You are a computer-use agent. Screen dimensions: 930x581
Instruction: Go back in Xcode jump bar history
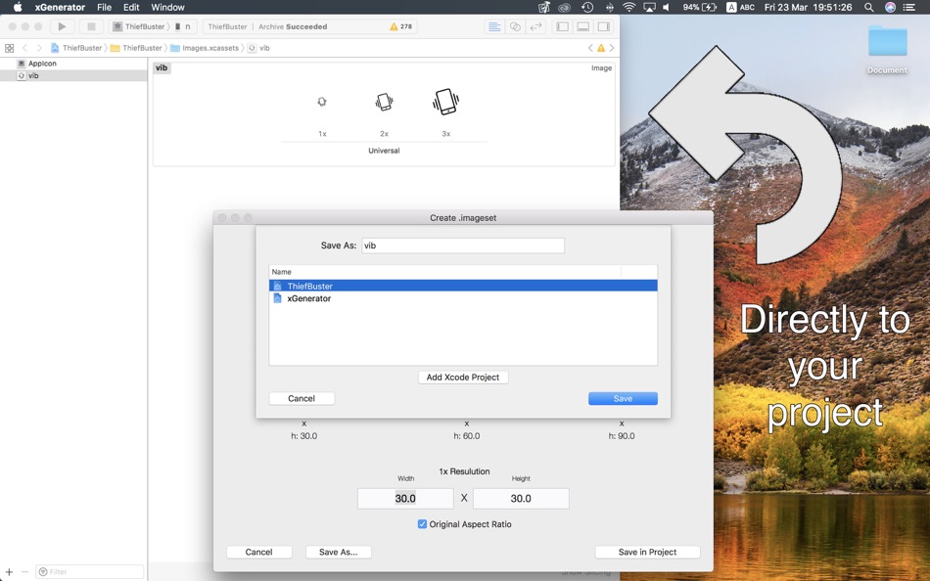click(24, 48)
